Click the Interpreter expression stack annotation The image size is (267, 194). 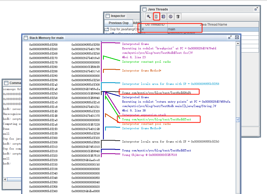(x=144, y=115)
